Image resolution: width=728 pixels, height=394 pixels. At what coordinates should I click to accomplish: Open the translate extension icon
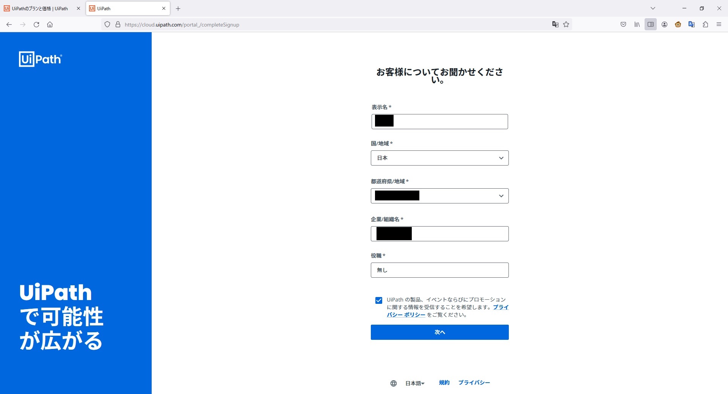coord(692,24)
